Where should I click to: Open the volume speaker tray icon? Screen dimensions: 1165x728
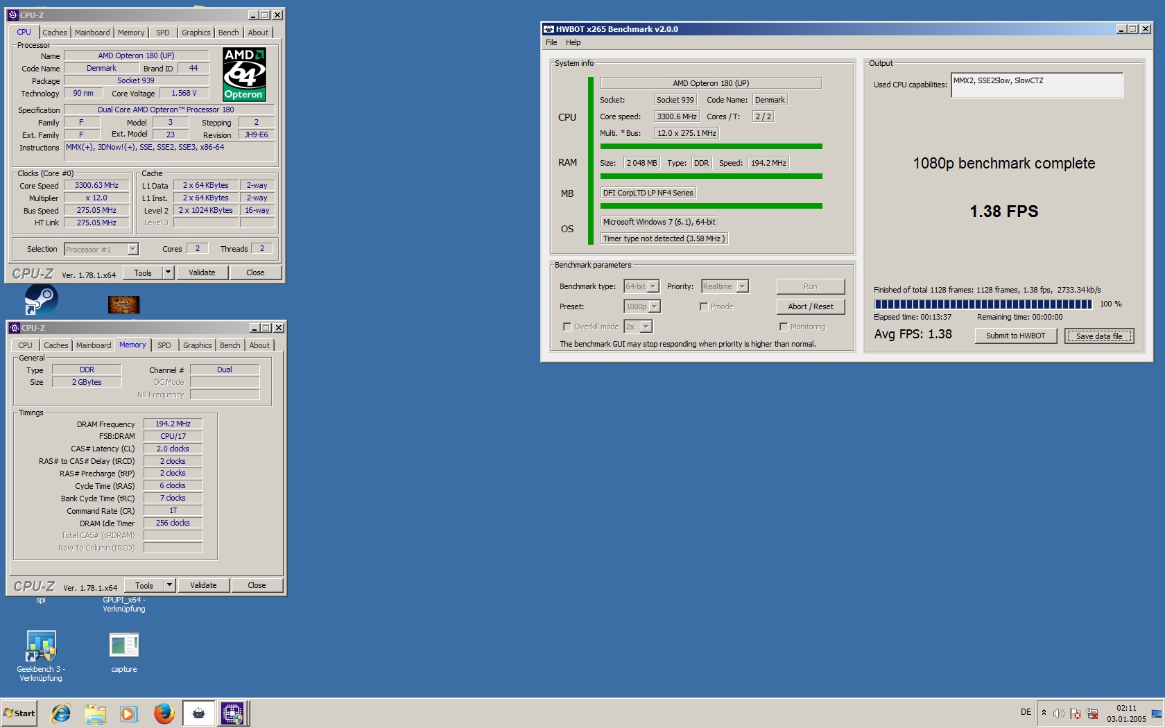click(1058, 713)
